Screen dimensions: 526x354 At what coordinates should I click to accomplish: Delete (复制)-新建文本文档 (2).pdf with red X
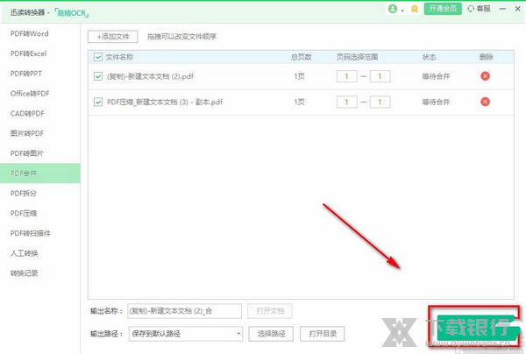(485, 76)
